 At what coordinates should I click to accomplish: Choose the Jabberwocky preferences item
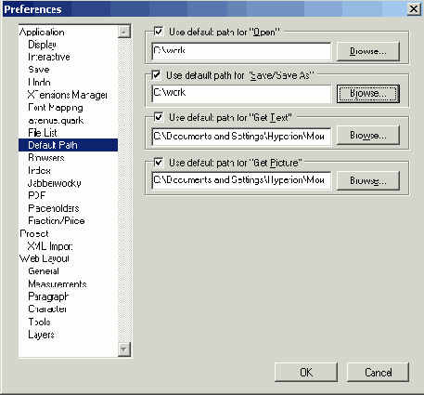pyautogui.click(x=55, y=183)
